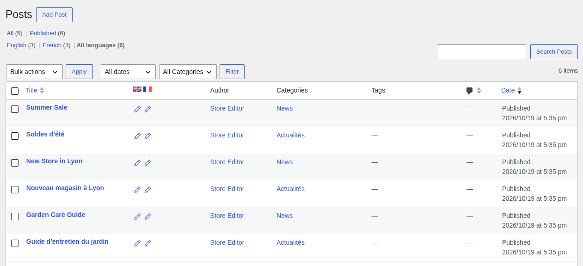Click Actualités category for Nouveau magasin à Lyon
Viewport: 583px width, 266px height.
(x=290, y=189)
